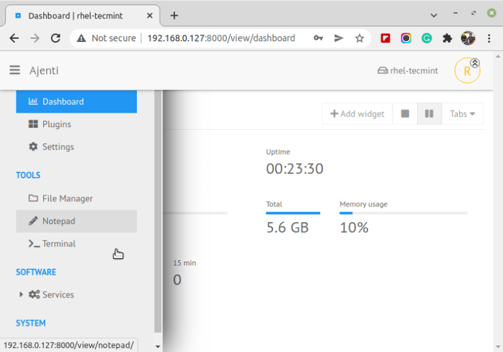Click the Flipboard extension icon
This screenshot has height=352, width=503.
click(386, 39)
